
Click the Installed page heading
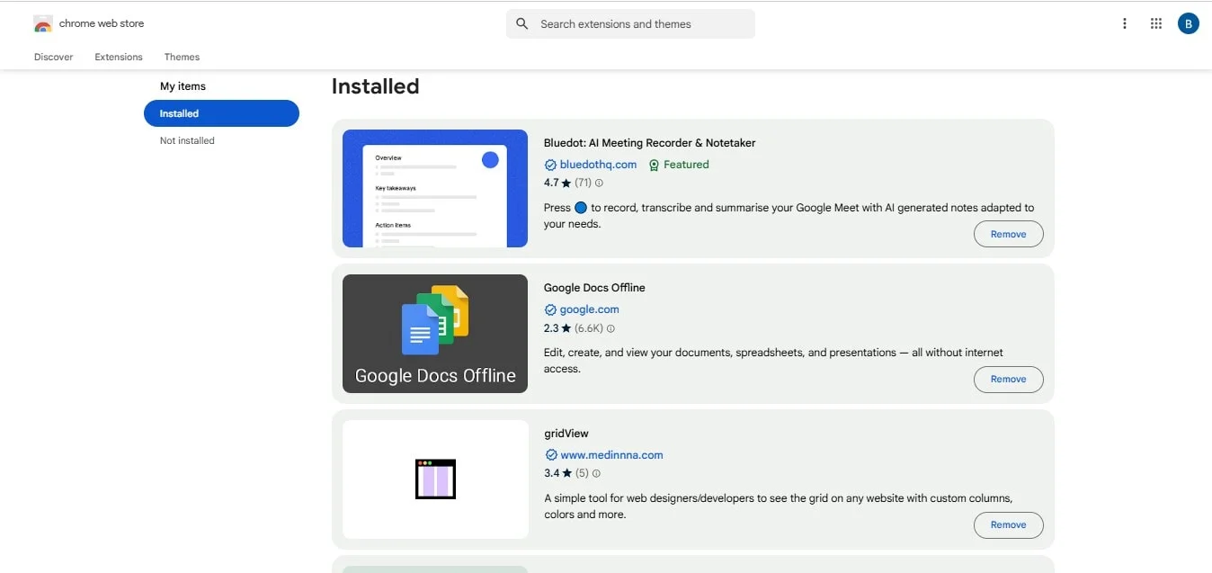click(x=375, y=86)
